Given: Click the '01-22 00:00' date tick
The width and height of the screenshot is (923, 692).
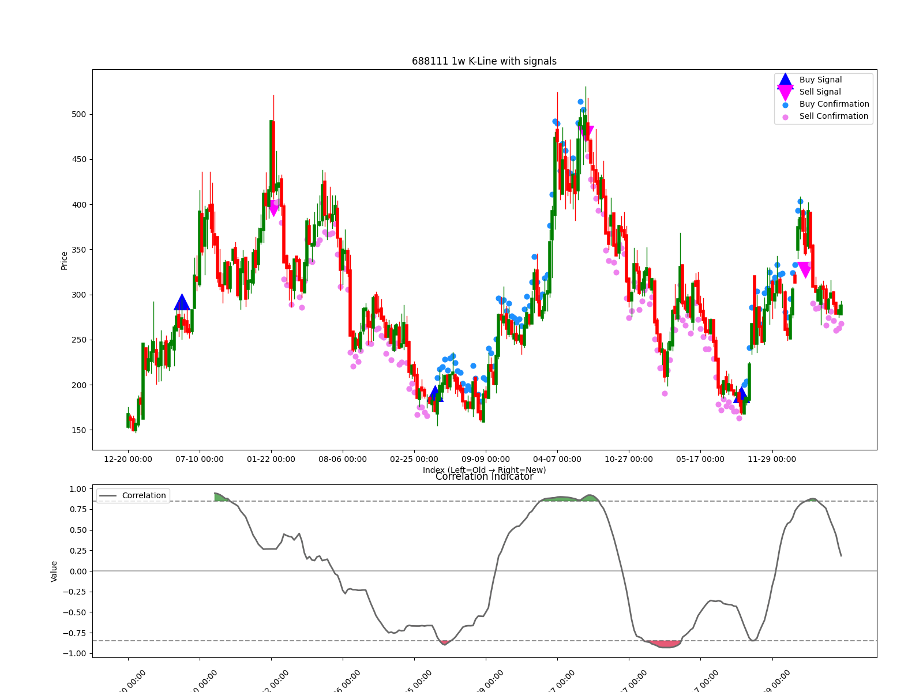Looking at the screenshot, I should coord(271,460).
